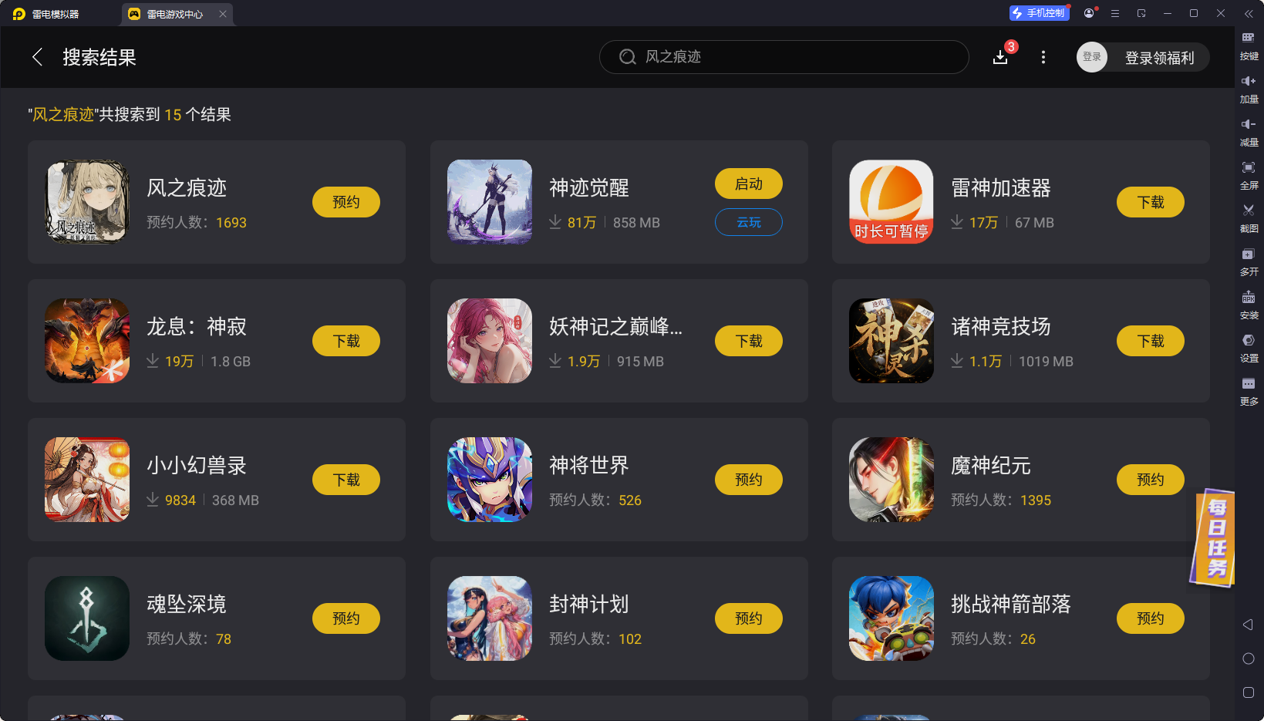1264x721 pixels.
Task: Play 神迹觉醒 via 云玩 cloud button
Action: pyautogui.click(x=749, y=222)
